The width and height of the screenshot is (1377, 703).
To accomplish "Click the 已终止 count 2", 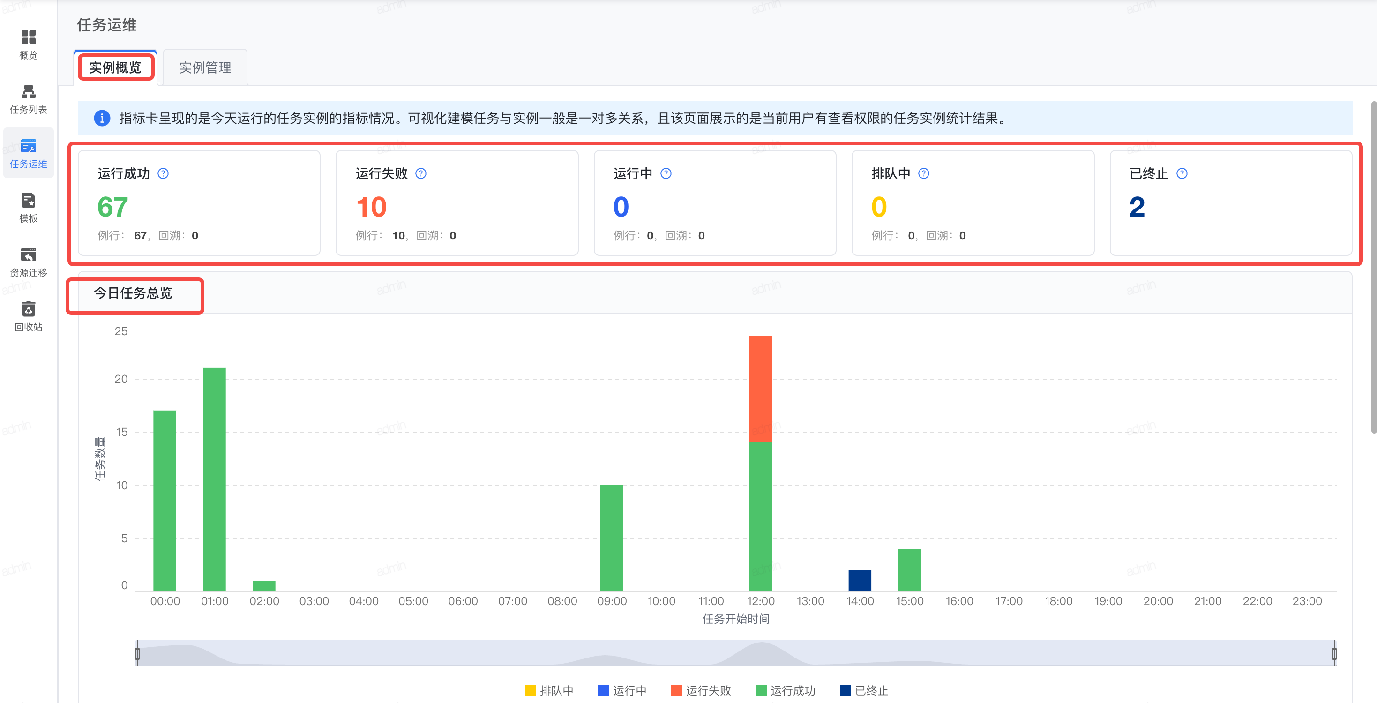I will coord(1137,207).
